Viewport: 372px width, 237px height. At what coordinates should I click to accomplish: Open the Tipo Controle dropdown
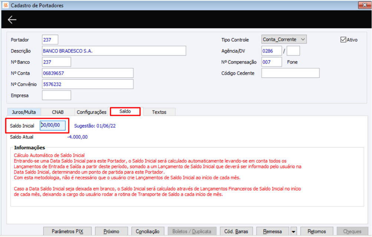(284, 39)
